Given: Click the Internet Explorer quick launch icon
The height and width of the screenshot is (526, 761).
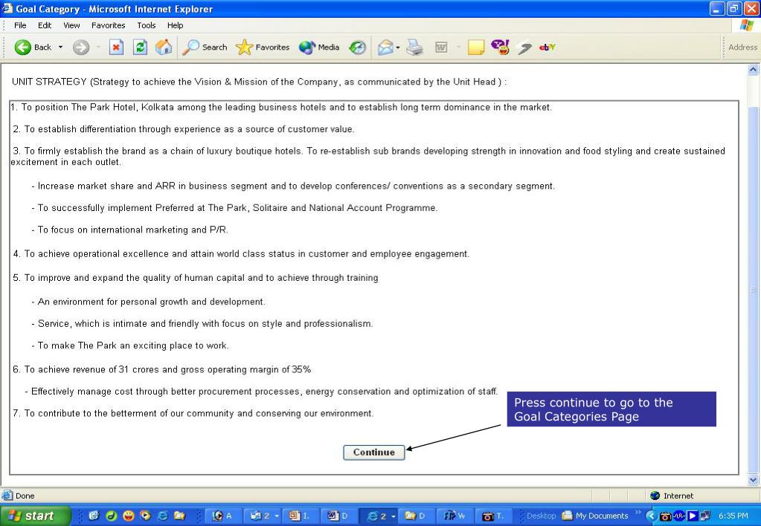Looking at the screenshot, I should point(163,516).
